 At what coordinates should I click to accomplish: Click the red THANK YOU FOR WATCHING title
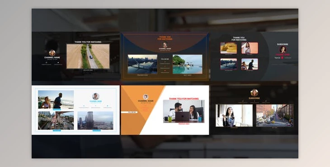[184, 99]
